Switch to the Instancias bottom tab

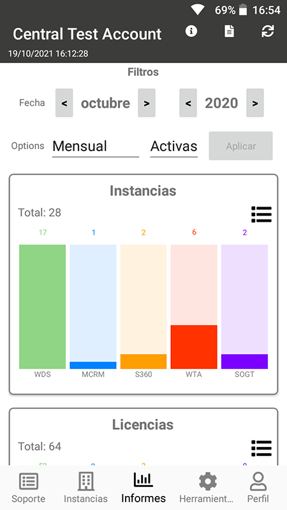(85, 488)
